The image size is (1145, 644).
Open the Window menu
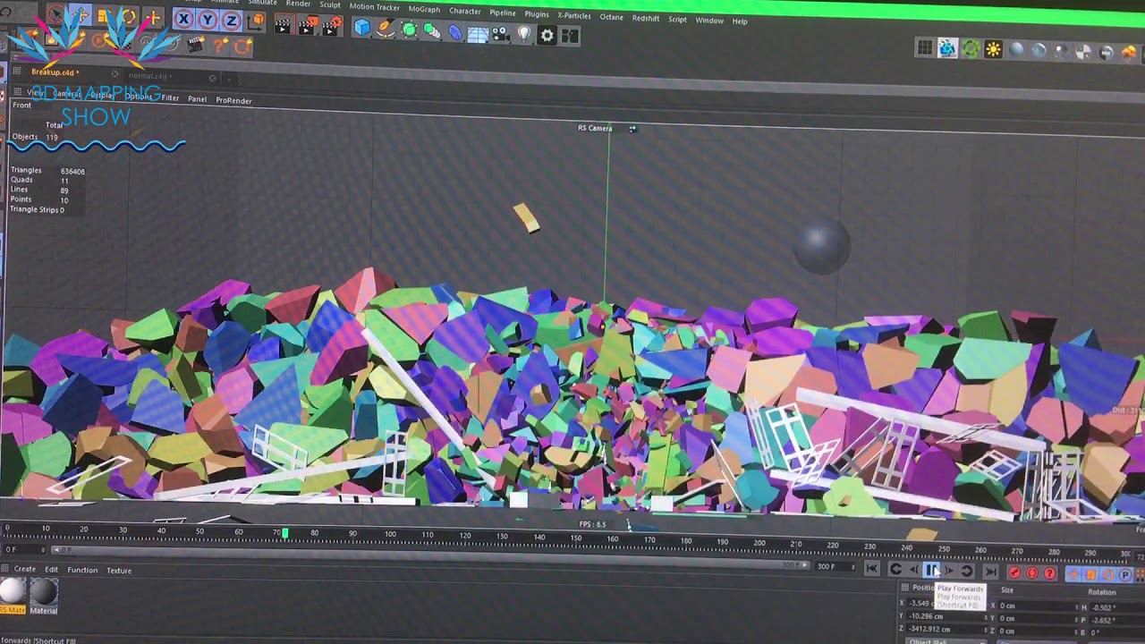709,21
